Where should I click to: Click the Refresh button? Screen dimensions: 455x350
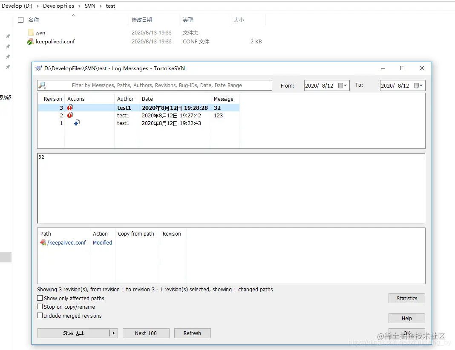193,333
